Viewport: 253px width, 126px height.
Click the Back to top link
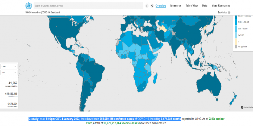pyautogui.click(x=222, y=12)
